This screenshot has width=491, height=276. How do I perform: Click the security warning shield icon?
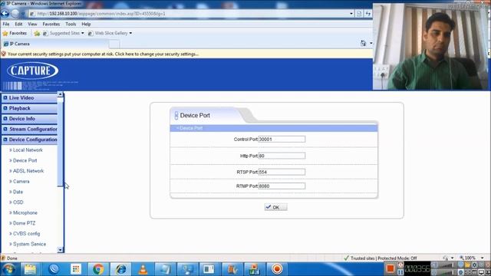pyautogui.click(x=3, y=54)
